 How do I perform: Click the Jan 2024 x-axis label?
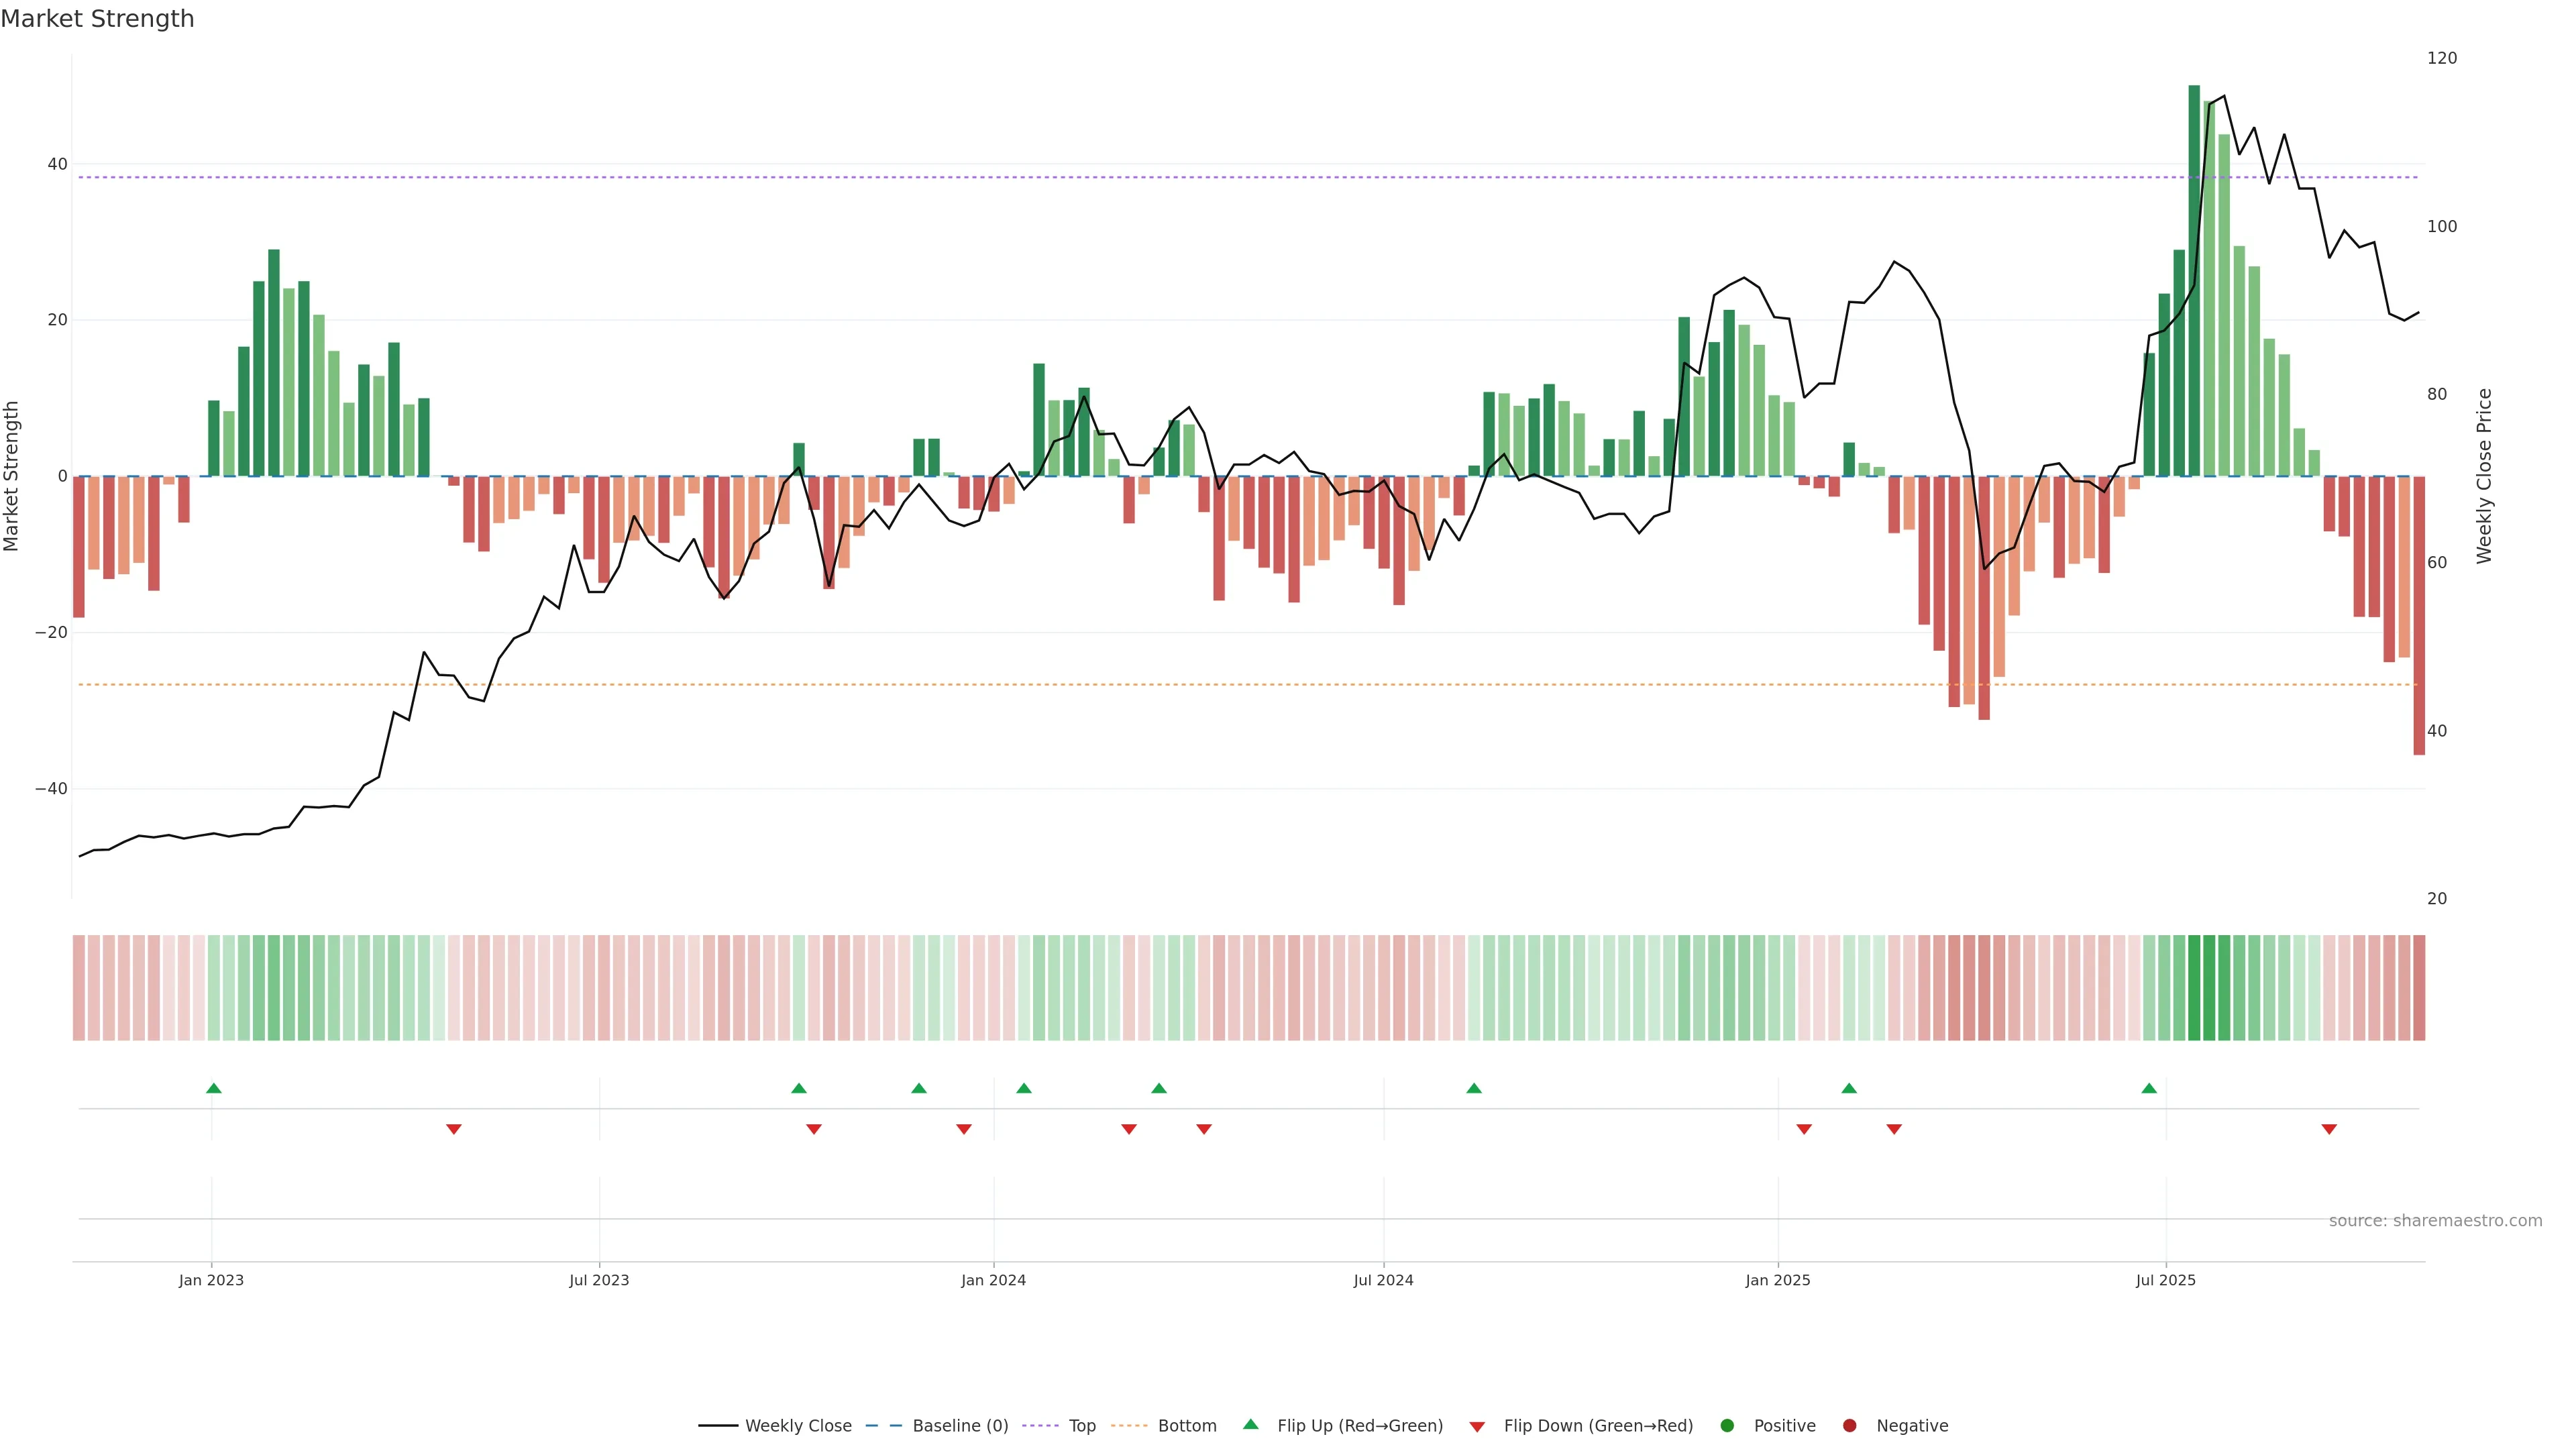993,1280
